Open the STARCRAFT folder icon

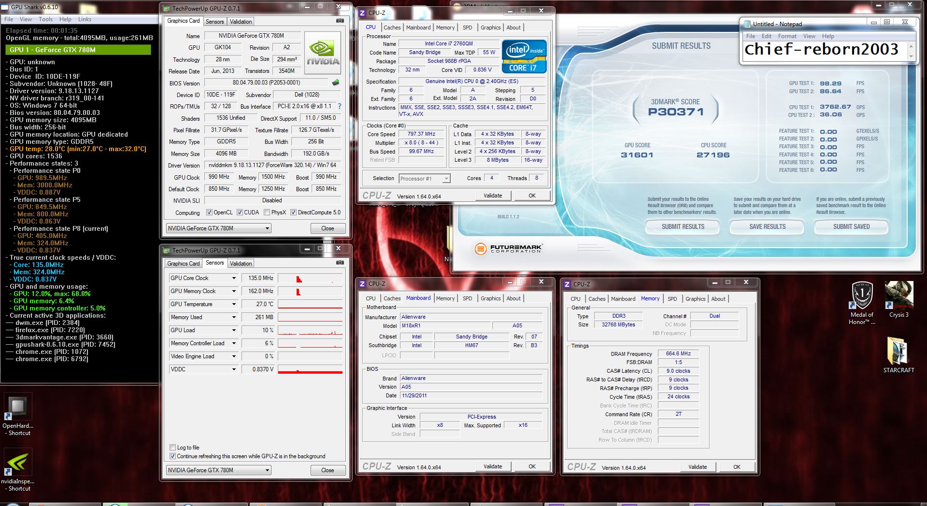click(x=898, y=355)
